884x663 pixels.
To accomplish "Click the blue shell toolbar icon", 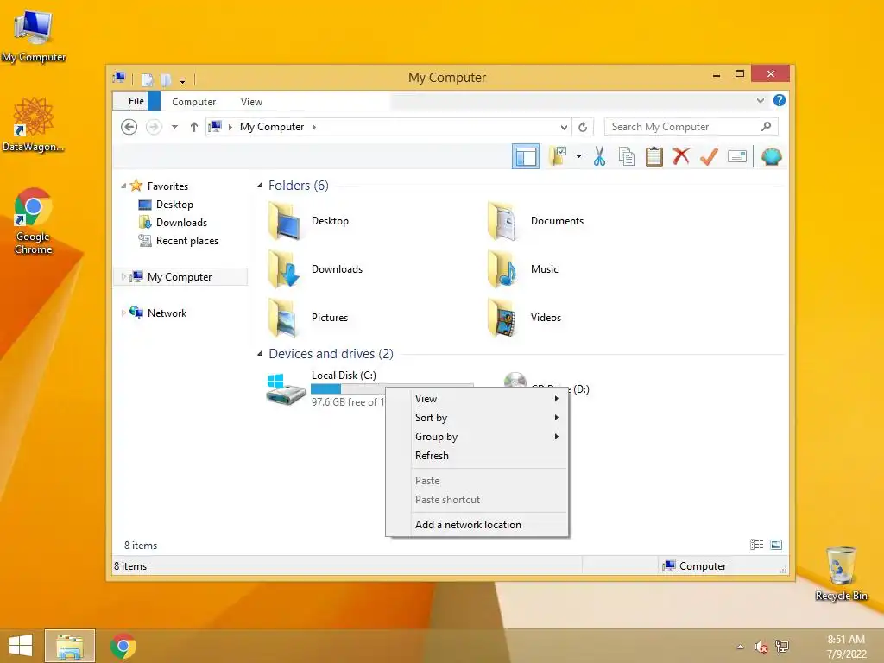I will point(771,156).
